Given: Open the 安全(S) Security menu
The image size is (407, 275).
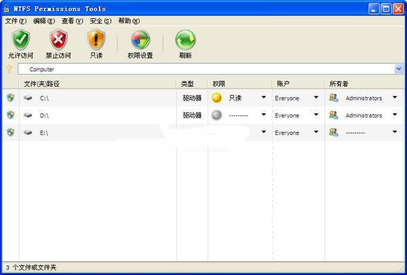Looking at the screenshot, I should pyautogui.click(x=100, y=21).
